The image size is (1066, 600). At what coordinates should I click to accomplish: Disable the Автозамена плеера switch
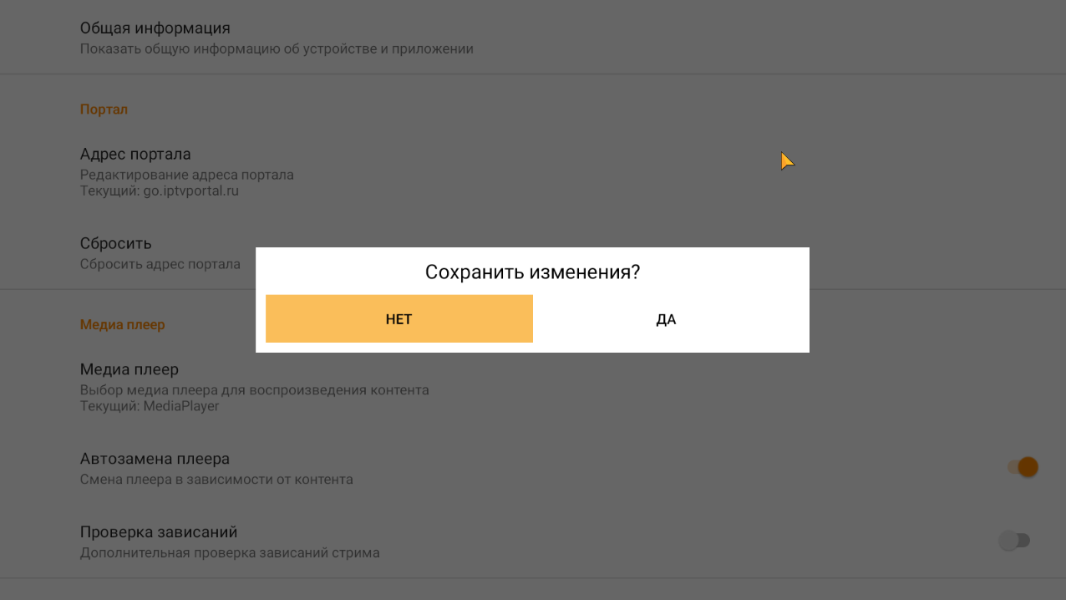(1023, 467)
